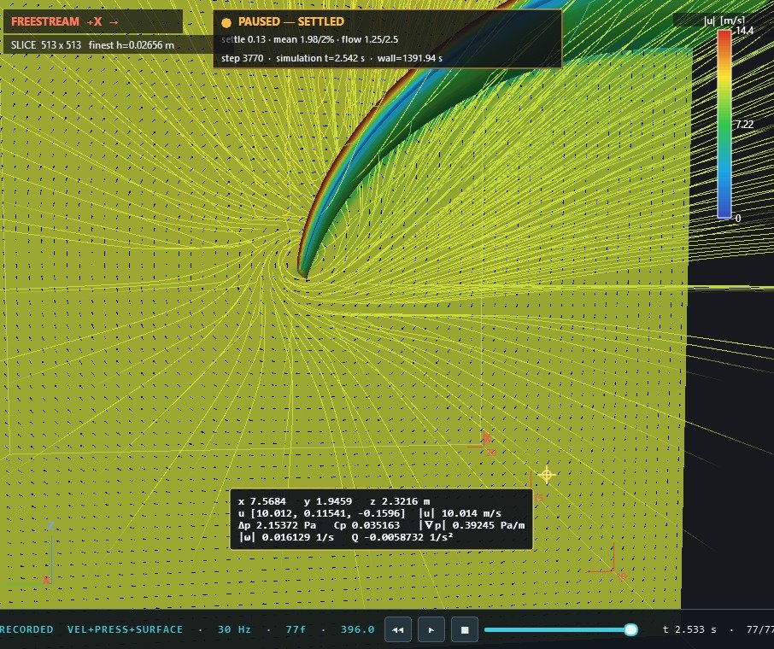Click the FREESTREAM +X direction label

coord(65,21)
